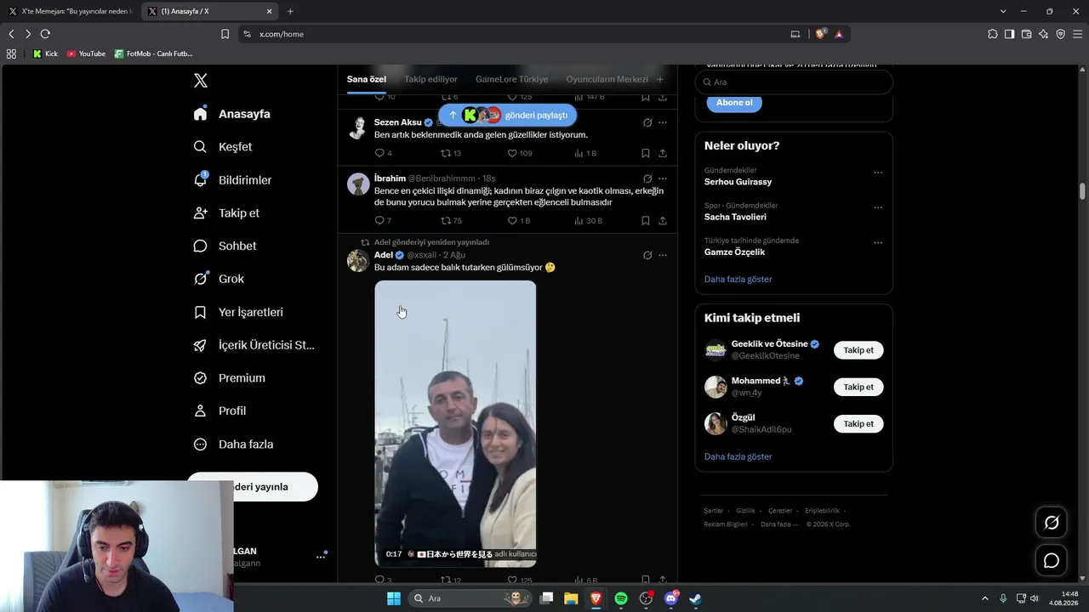The image size is (1089, 612).
Task: Open more options on Sezen Aksu's post
Action: [663, 122]
